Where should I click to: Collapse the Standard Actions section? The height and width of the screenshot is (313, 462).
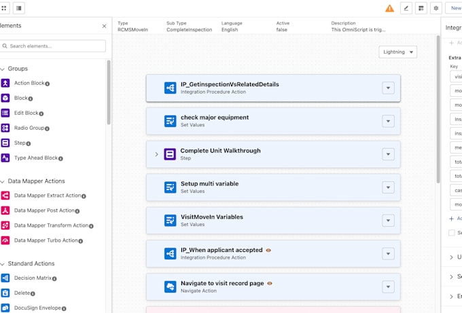[2, 264]
